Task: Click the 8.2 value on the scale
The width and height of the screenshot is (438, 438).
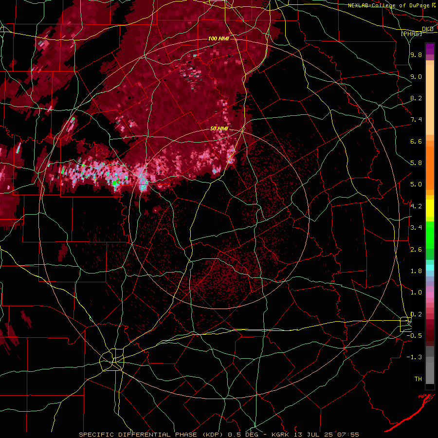Action: 416,98
